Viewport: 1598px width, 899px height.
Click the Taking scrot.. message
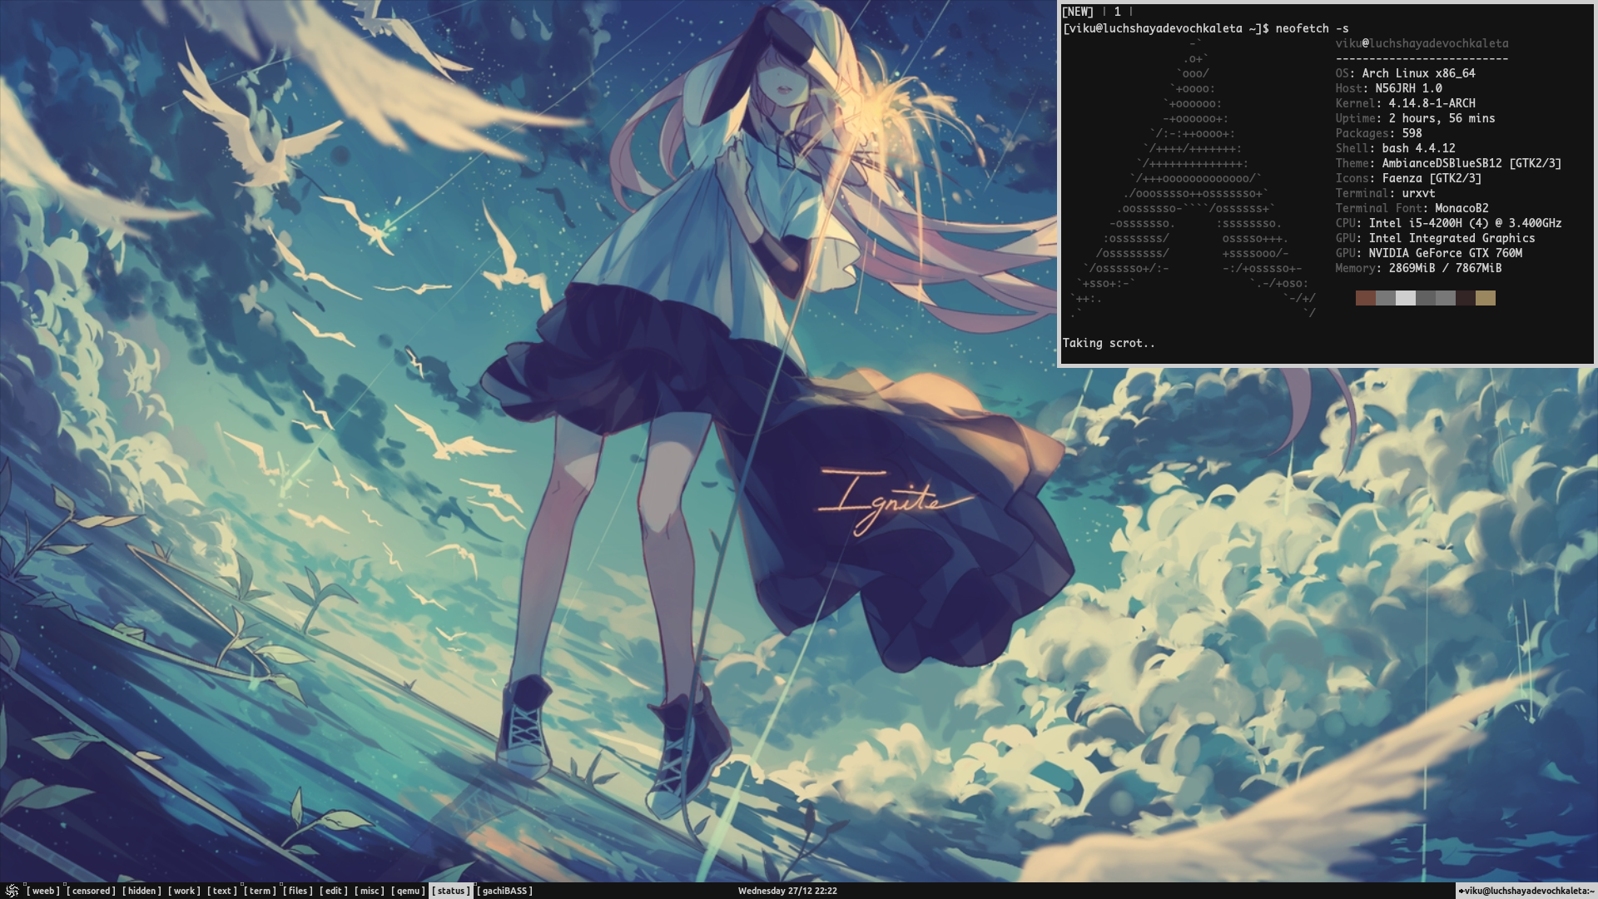[1109, 343]
